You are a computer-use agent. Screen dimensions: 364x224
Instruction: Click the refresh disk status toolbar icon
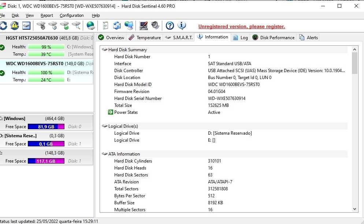3,26
